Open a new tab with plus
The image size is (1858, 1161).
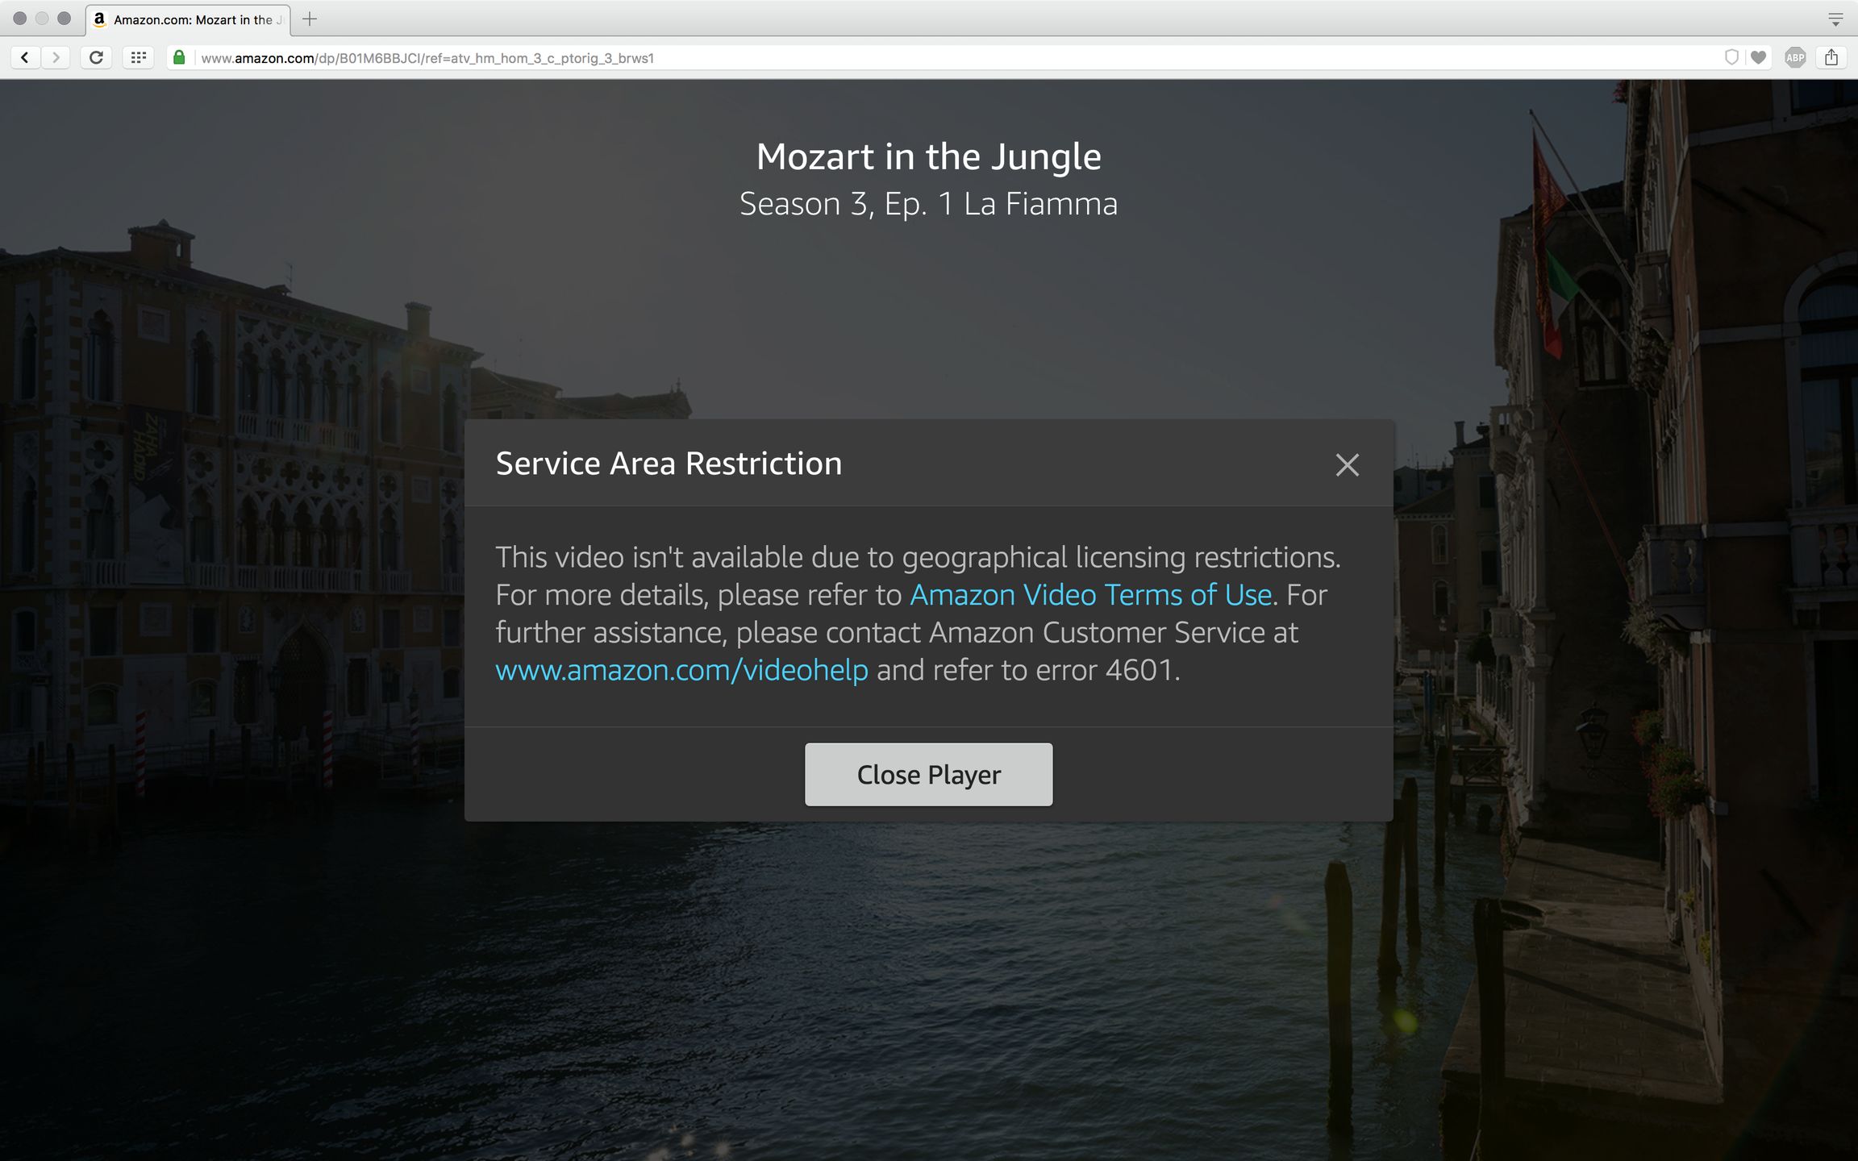(310, 19)
